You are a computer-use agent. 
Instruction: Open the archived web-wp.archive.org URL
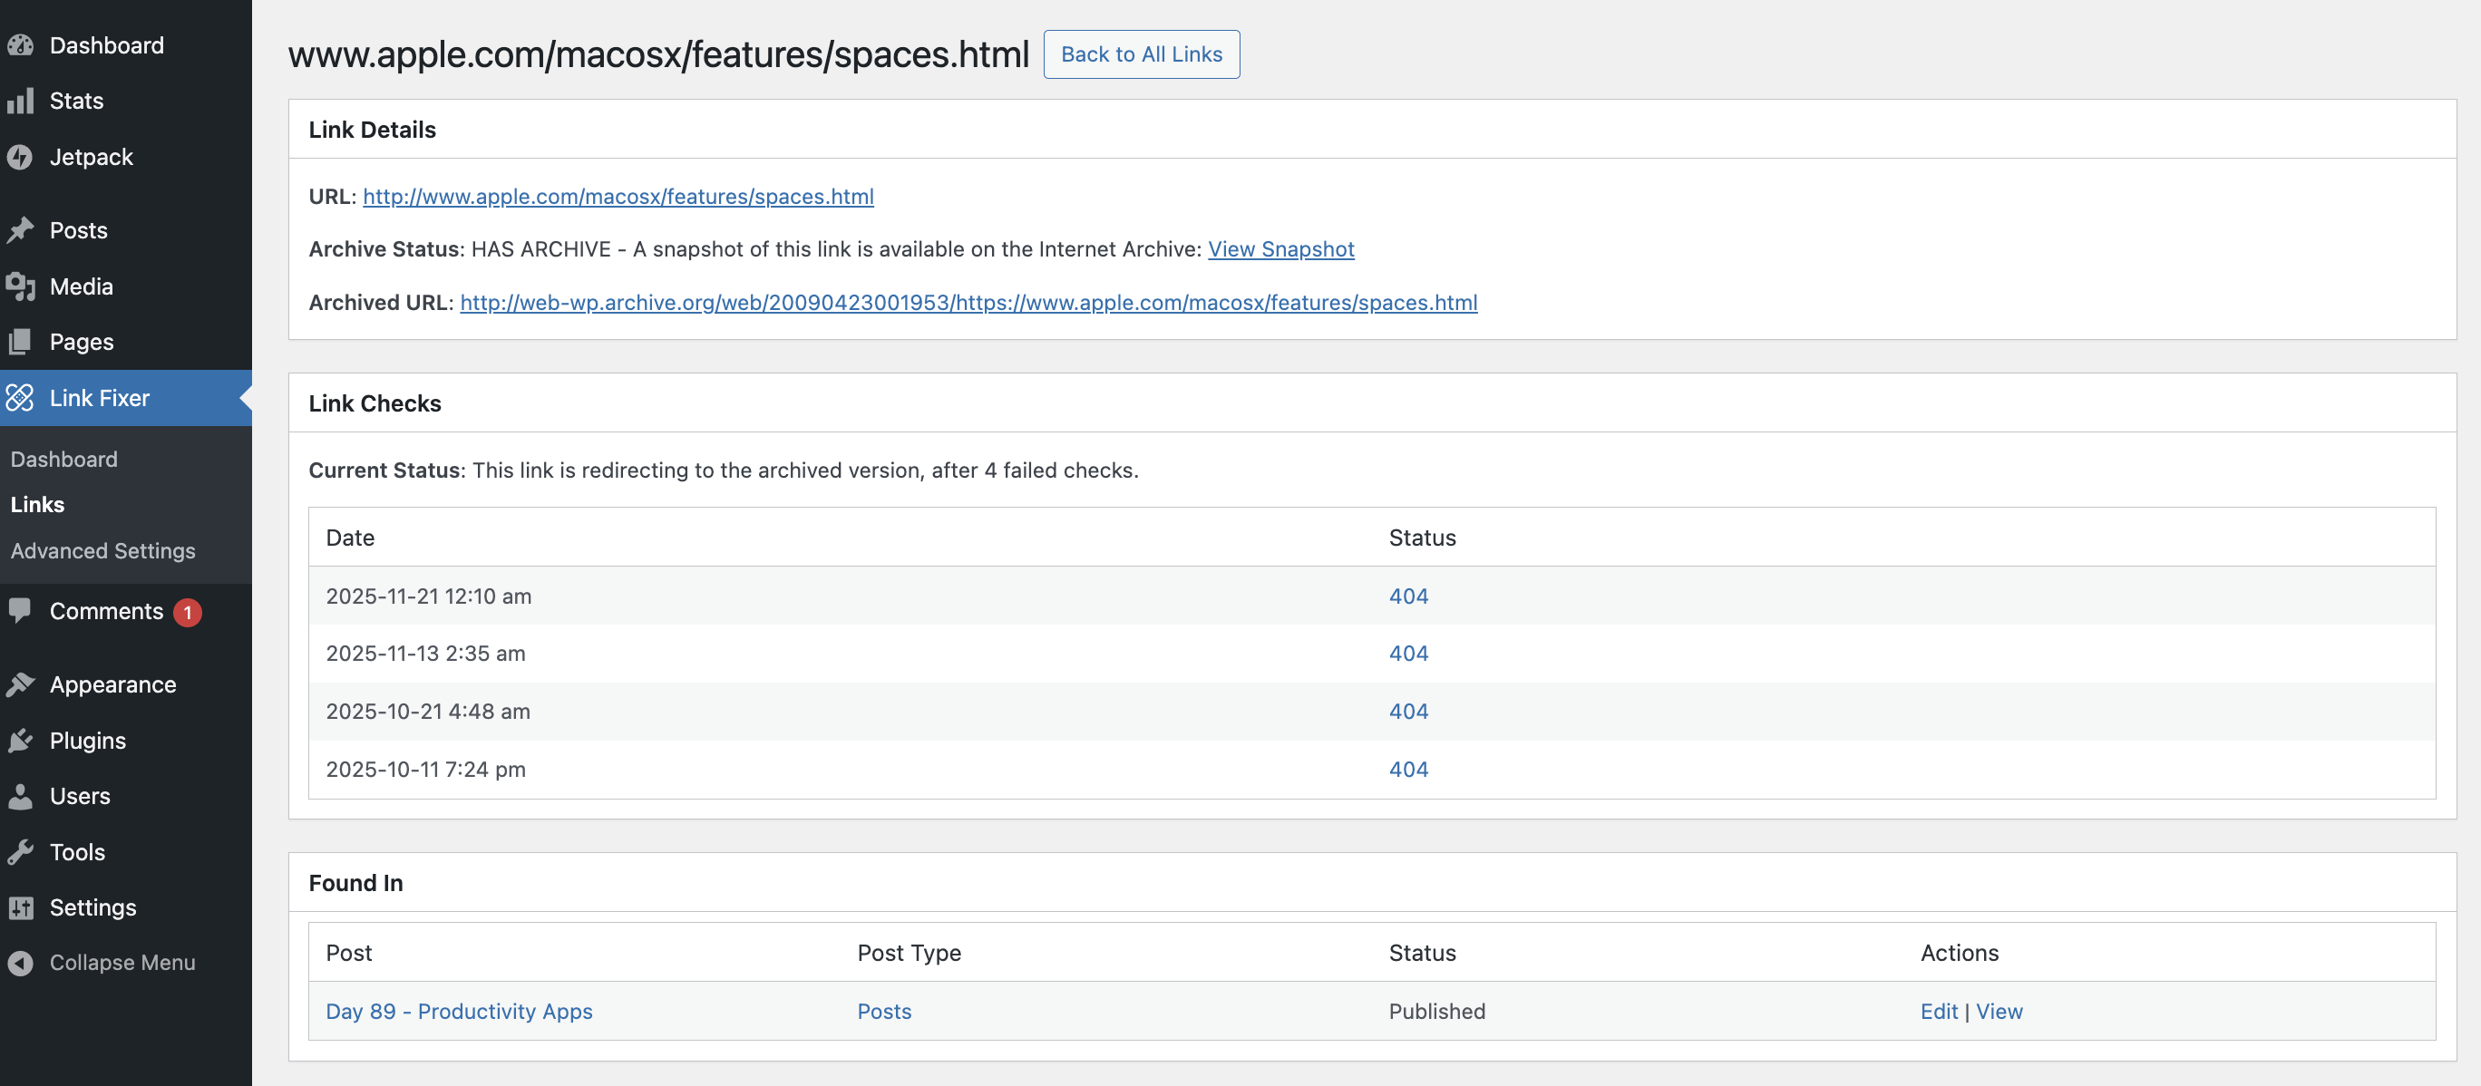(968, 302)
